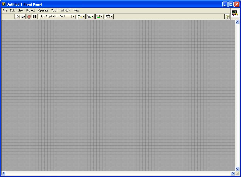
Task: Show Context Help via question mark
Action: coord(227,17)
